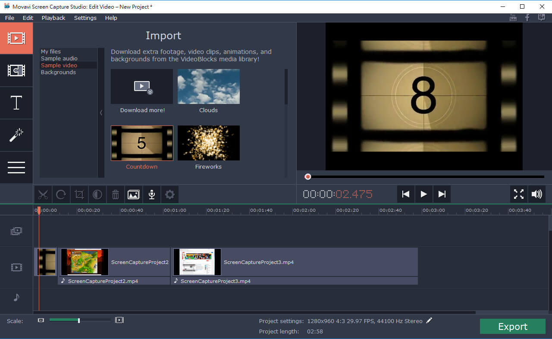
Task: Mute the preview with speaker icon
Action: (536, 194)
